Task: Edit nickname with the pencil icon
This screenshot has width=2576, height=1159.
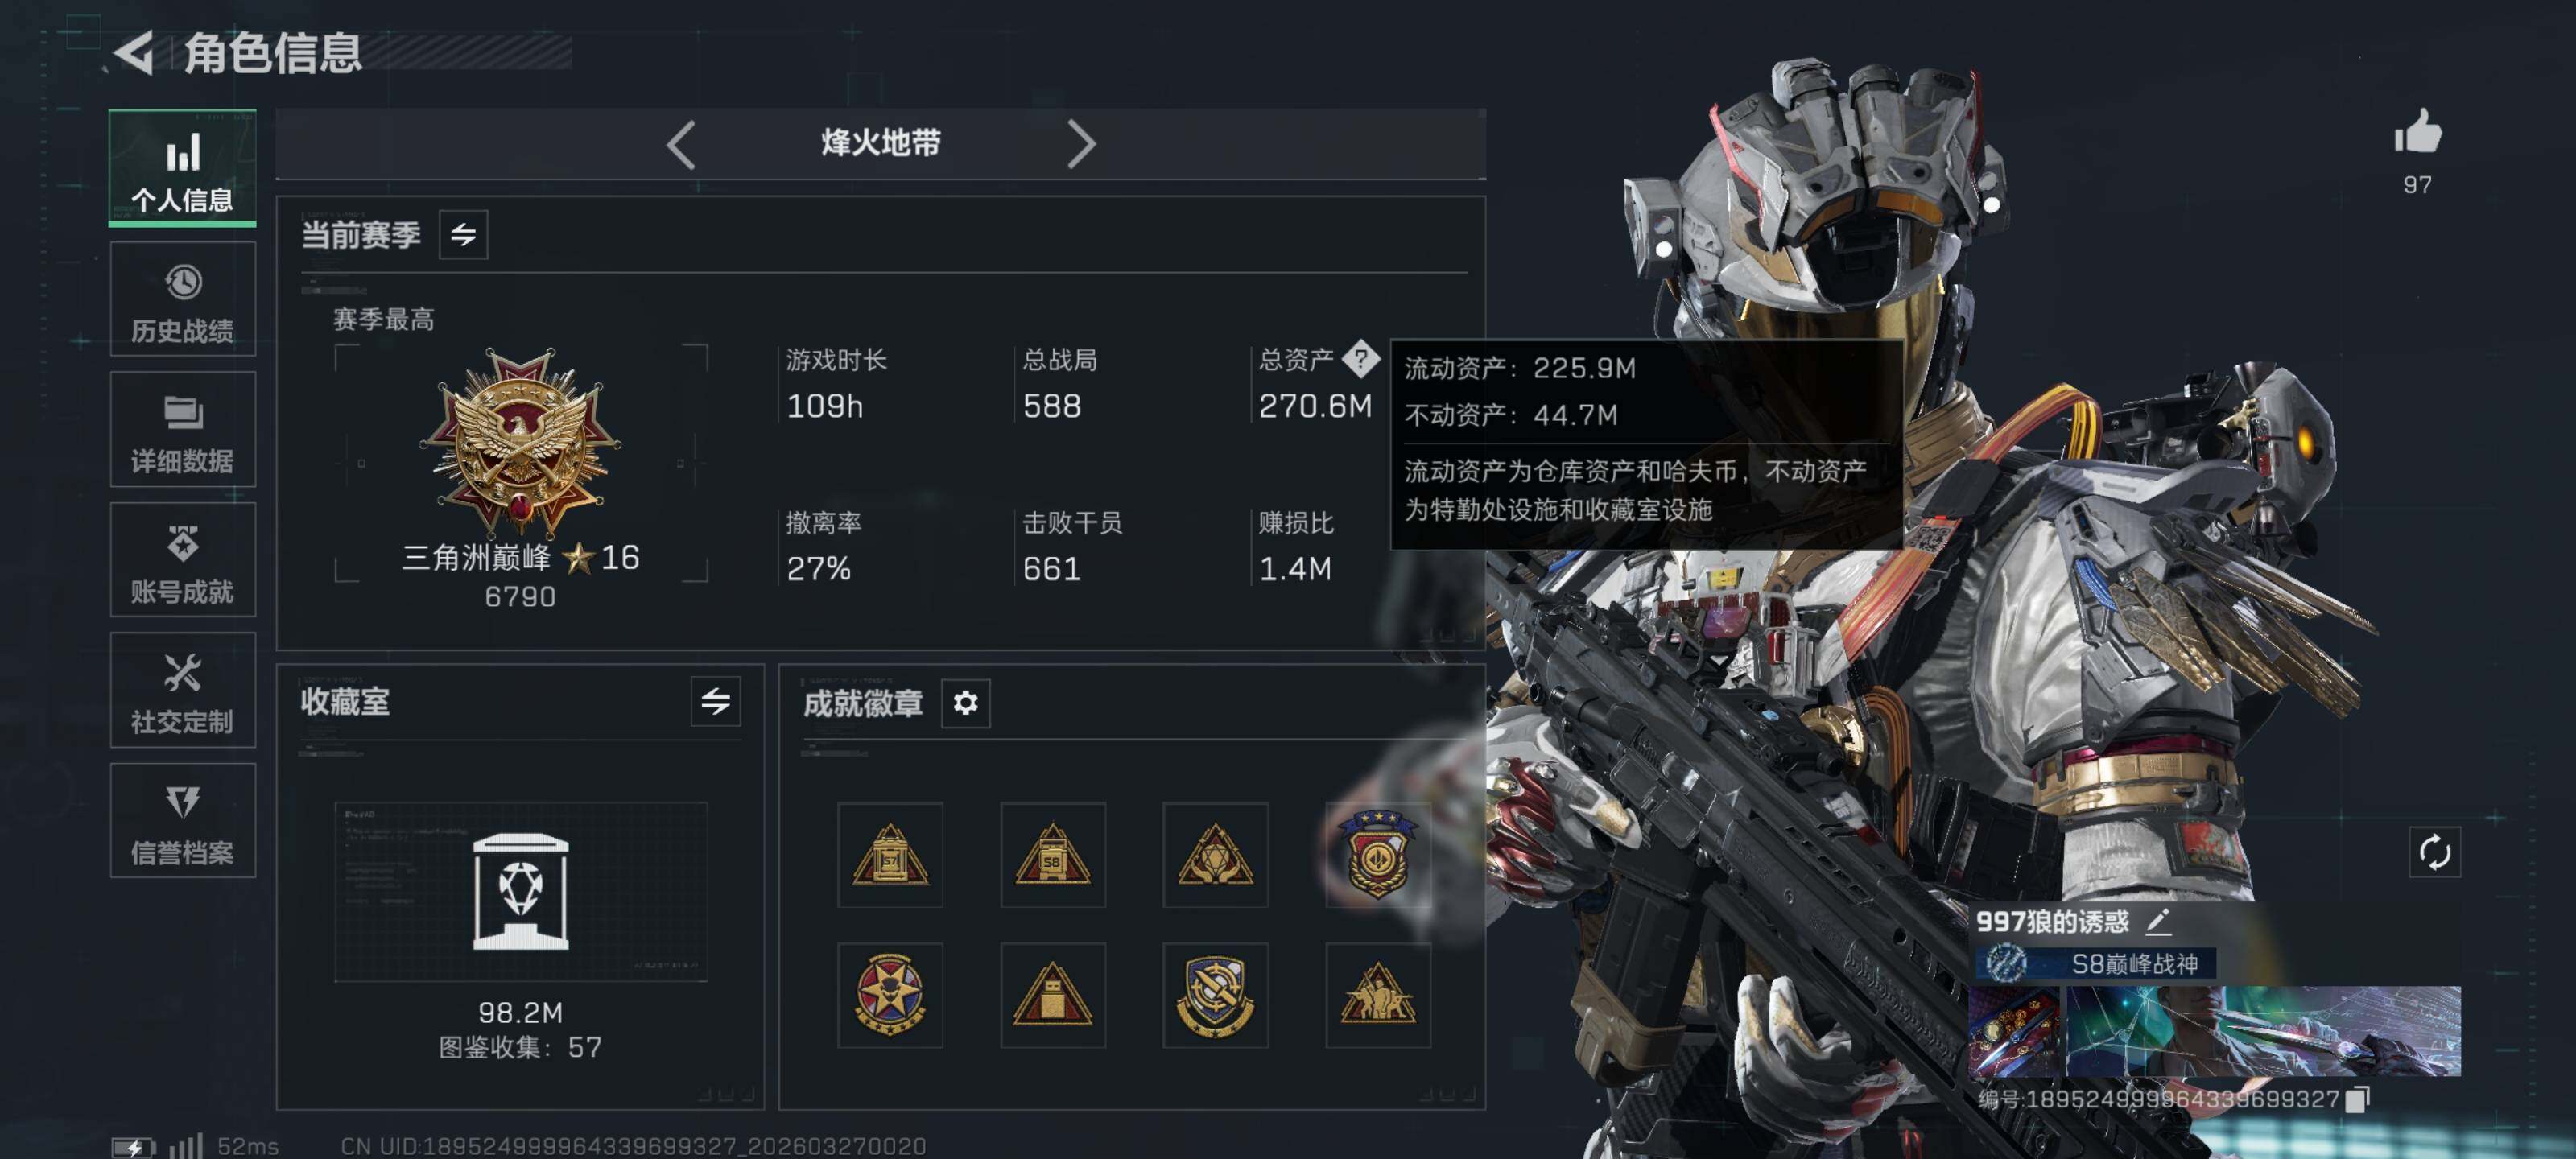Action: pos(2158,921)
